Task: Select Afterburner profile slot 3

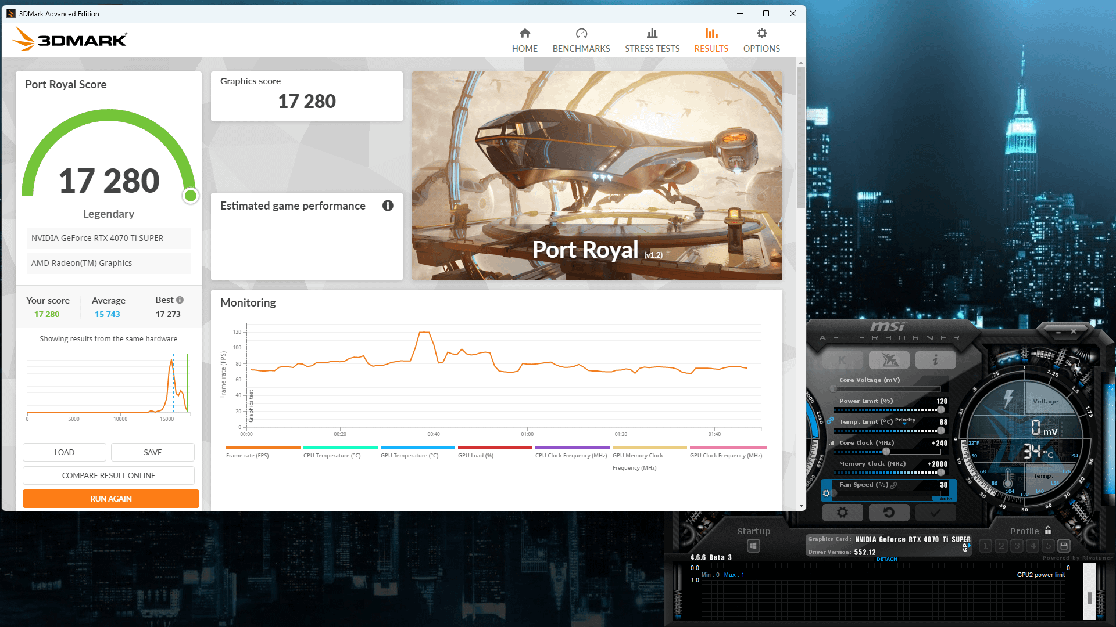Action: click(x=1017, y=546)
